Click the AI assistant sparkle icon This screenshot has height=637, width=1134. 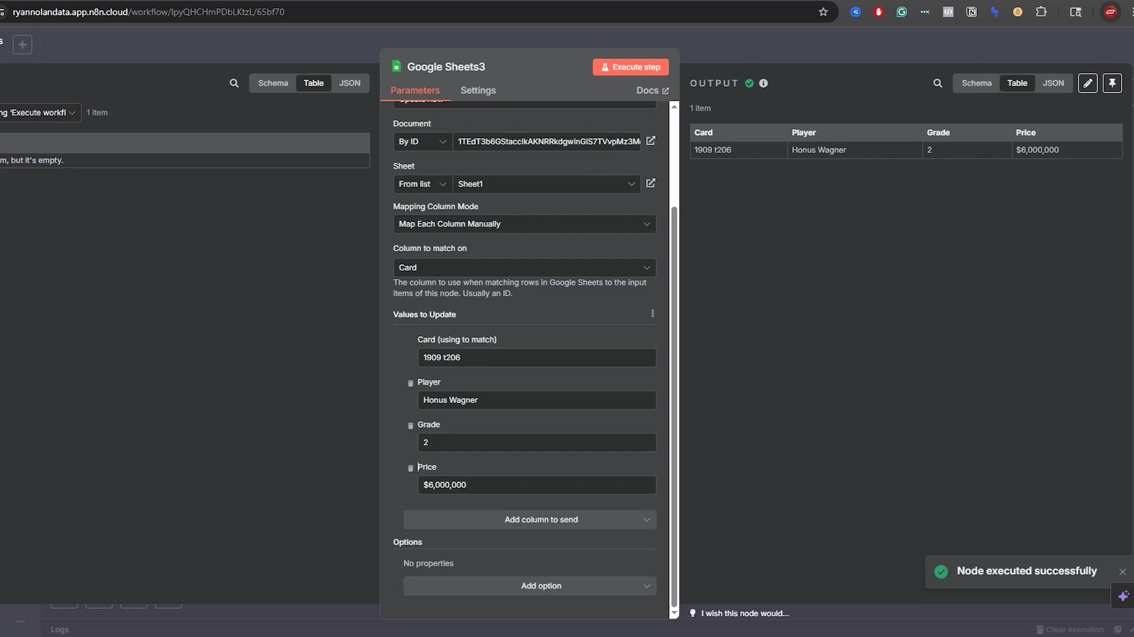pos(1123,596)
